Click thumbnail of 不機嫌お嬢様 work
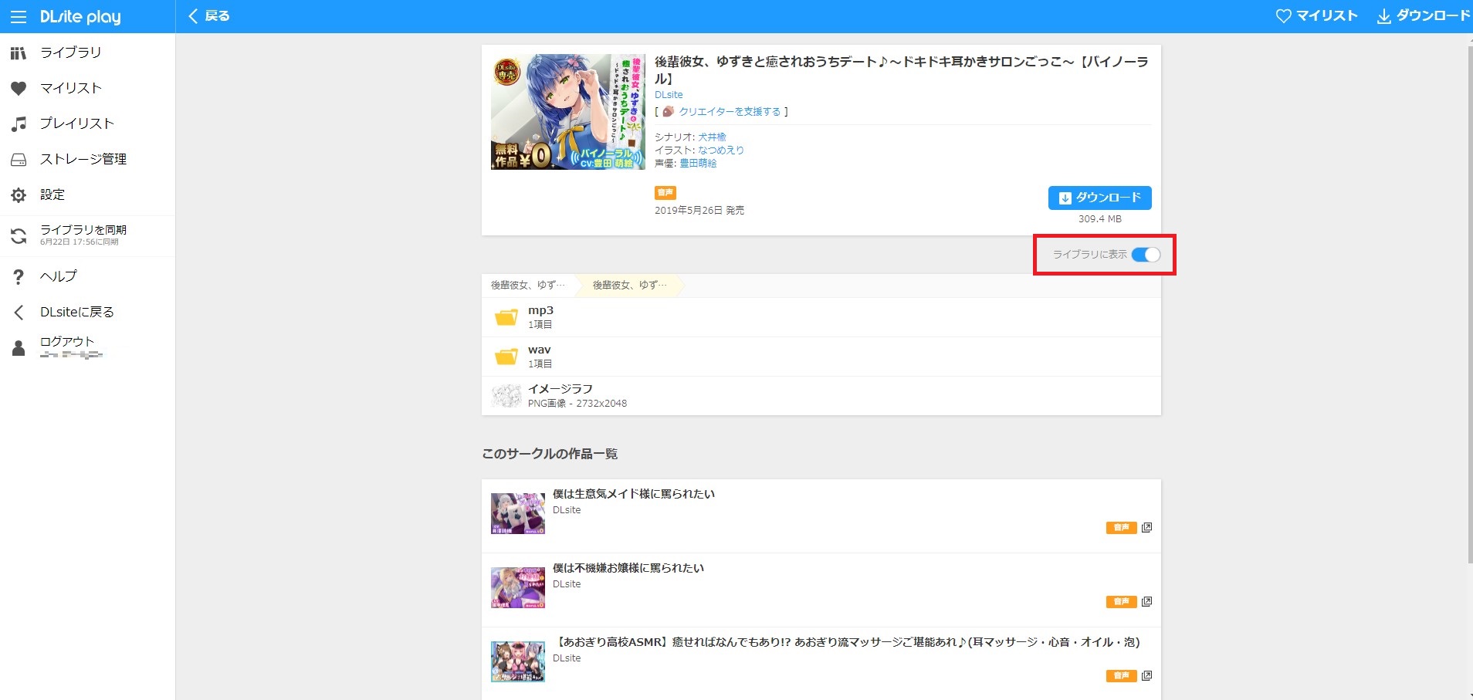The width and height of the screenshot is (1473, 700). point(518,588)
